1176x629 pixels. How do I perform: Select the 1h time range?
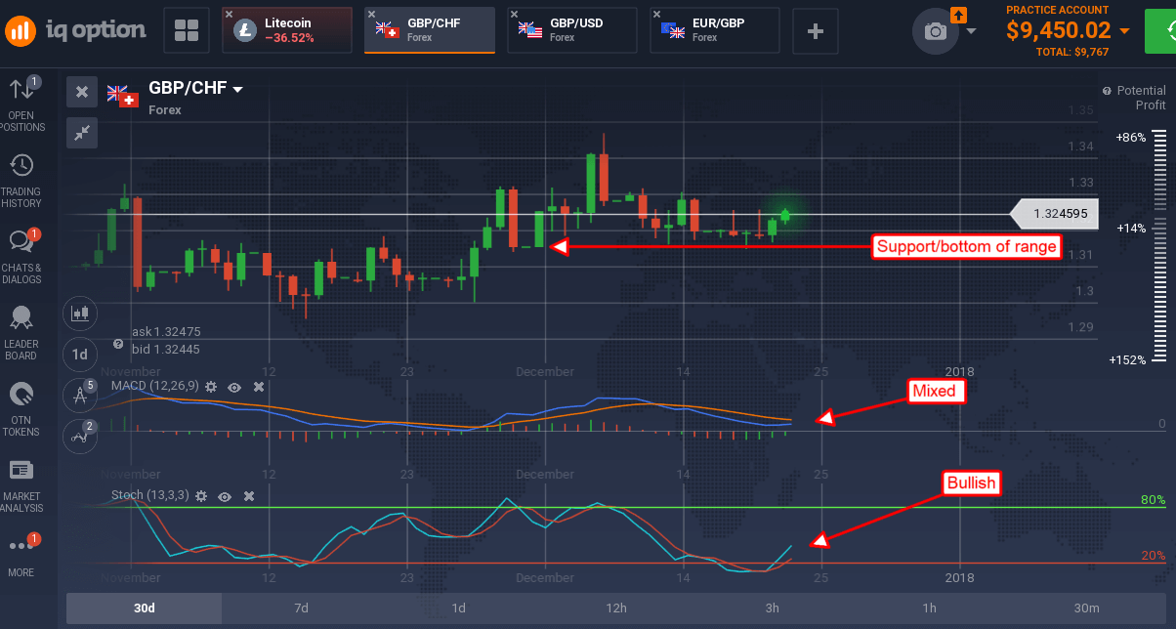[x=930, y=608]
